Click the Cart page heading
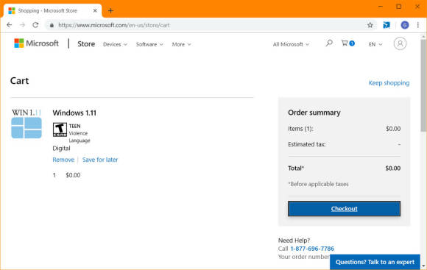The image size is (427, 270). pyautogui.click(x=19, y=81)
